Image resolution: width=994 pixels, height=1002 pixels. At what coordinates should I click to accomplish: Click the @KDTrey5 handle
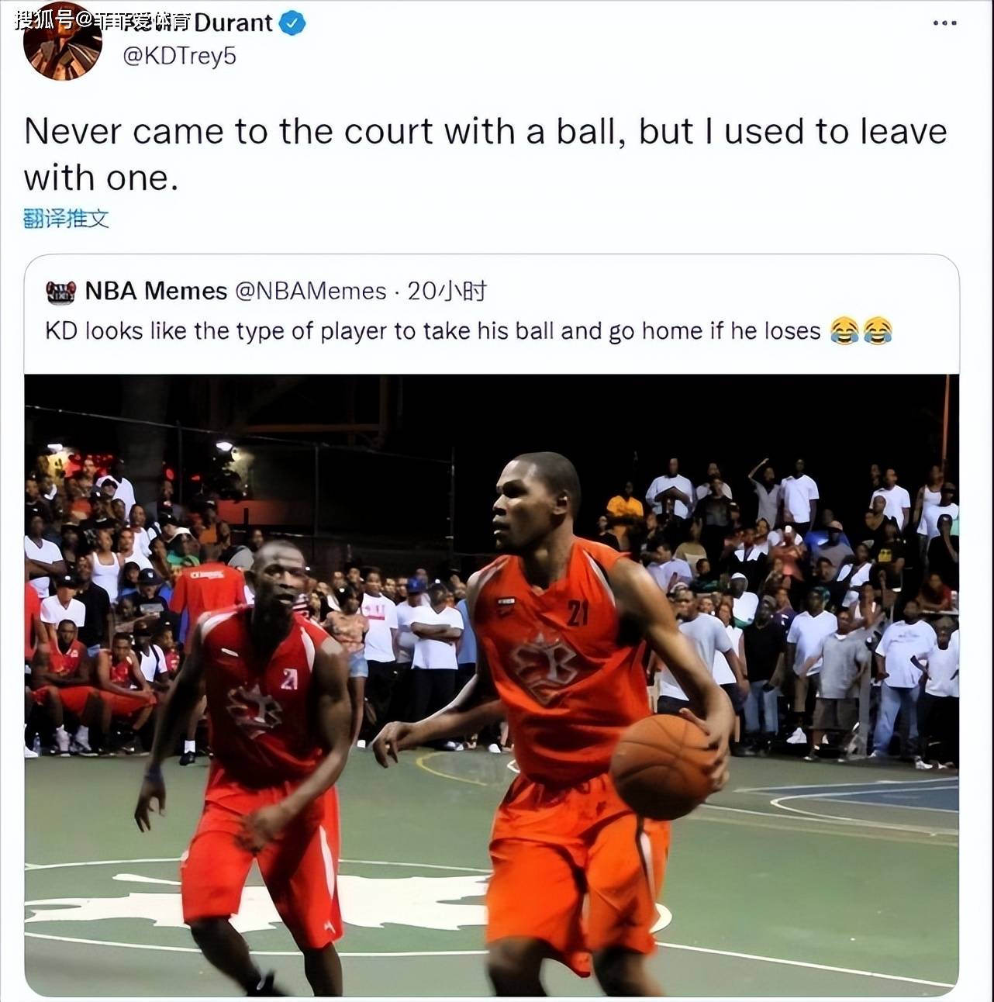[179, 56]
